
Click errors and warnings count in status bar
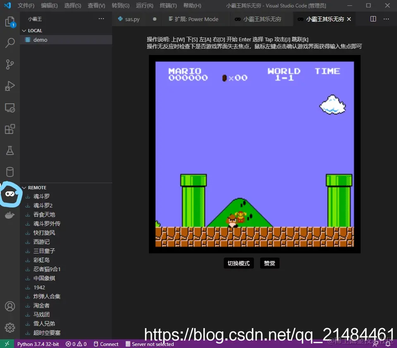76,344
